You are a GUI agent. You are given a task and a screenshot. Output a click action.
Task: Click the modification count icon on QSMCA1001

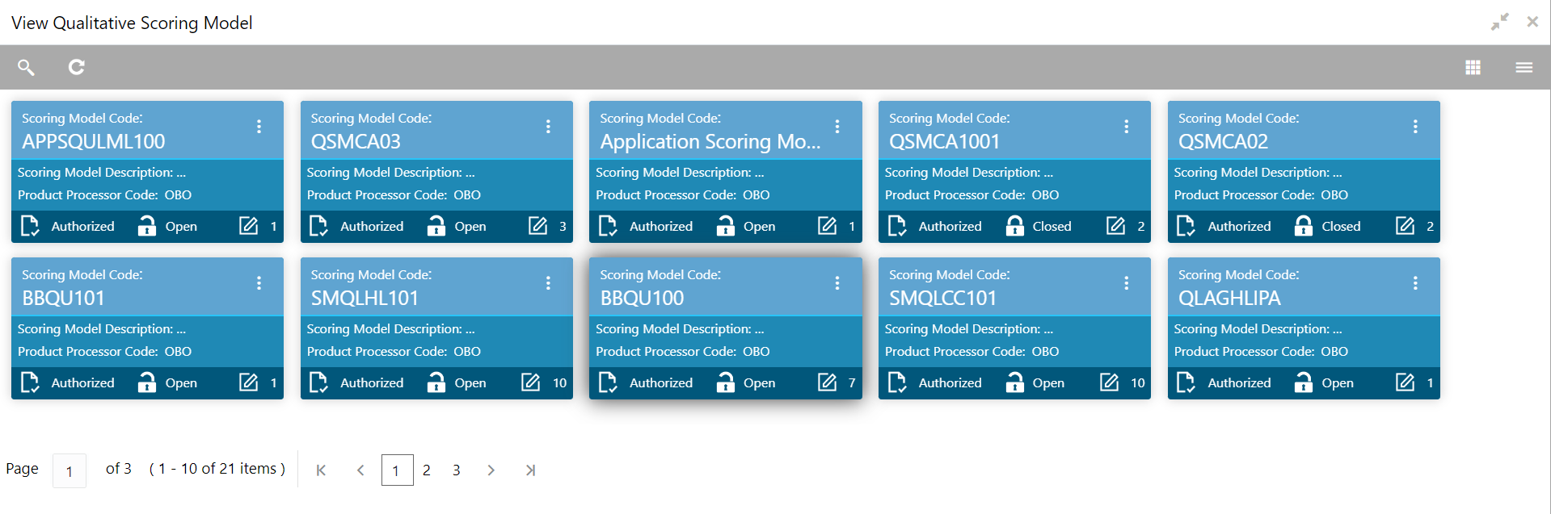1116,226
